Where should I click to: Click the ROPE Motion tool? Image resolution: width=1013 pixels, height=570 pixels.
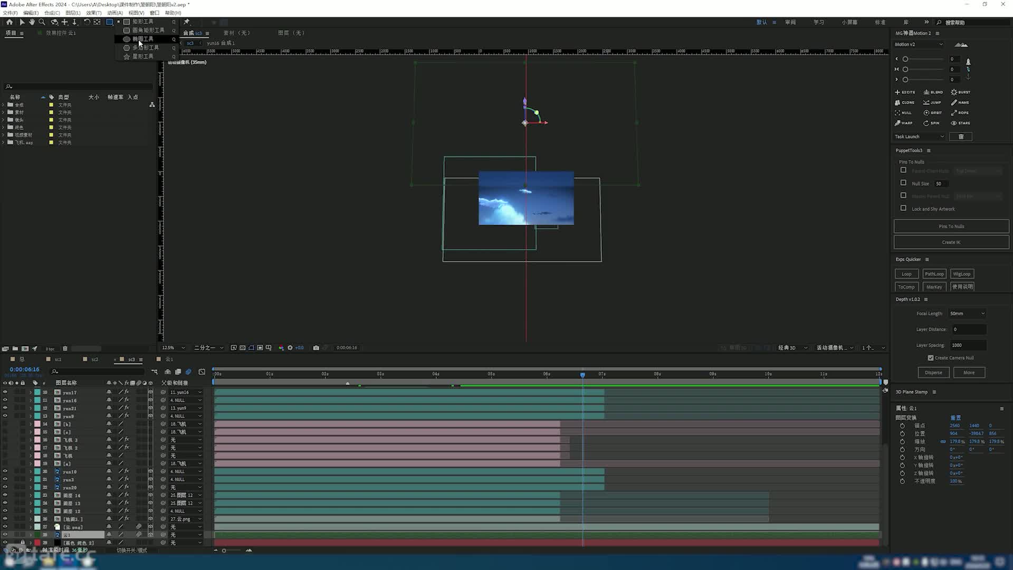[960, 113]
